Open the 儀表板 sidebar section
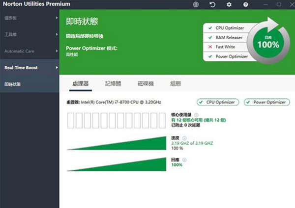This screenshot has width=295, height=208. [29, 18]
